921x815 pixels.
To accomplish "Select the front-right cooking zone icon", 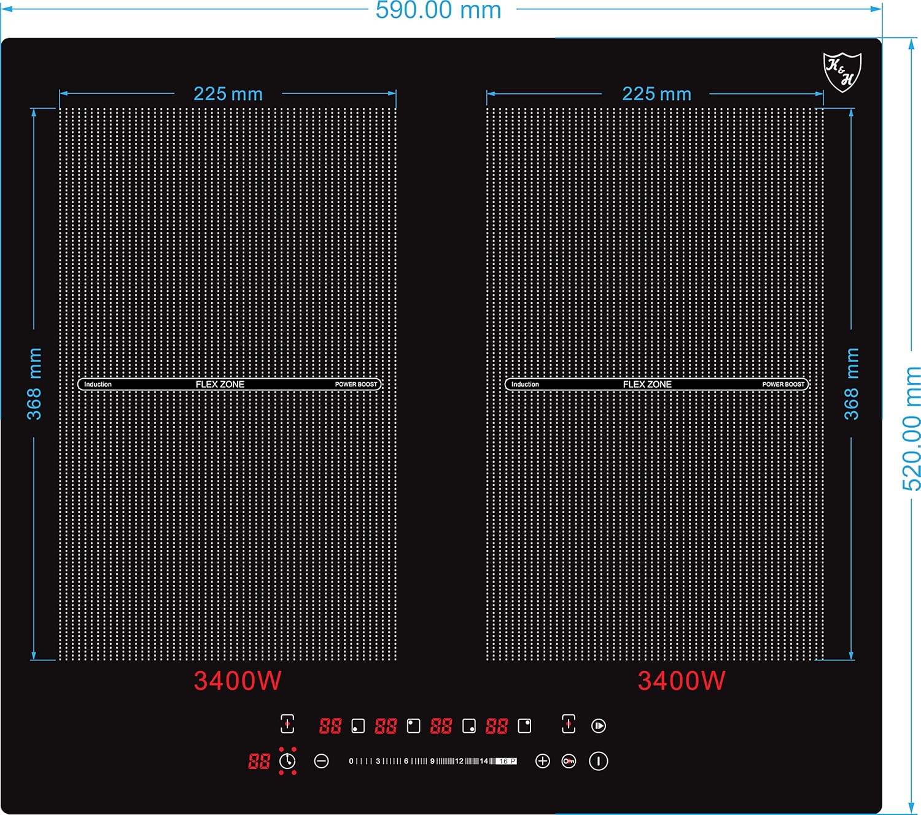I will point(469,727).
